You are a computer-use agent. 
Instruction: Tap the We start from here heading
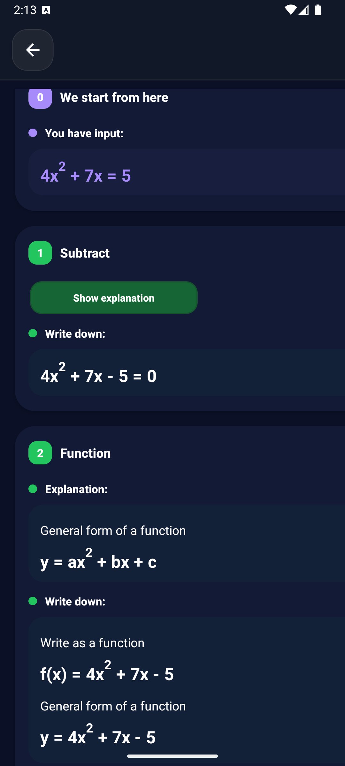(x=114, y=97)
